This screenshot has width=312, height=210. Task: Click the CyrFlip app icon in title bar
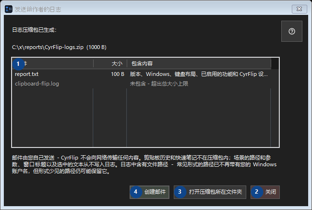pos(9,9)
